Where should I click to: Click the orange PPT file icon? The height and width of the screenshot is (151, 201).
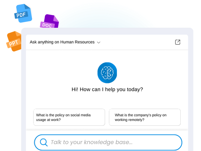14,41
